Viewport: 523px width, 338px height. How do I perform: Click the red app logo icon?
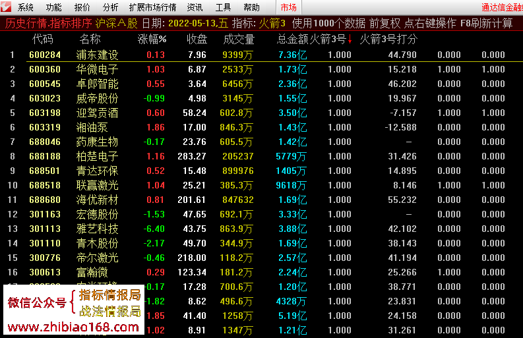pos(6,7)
